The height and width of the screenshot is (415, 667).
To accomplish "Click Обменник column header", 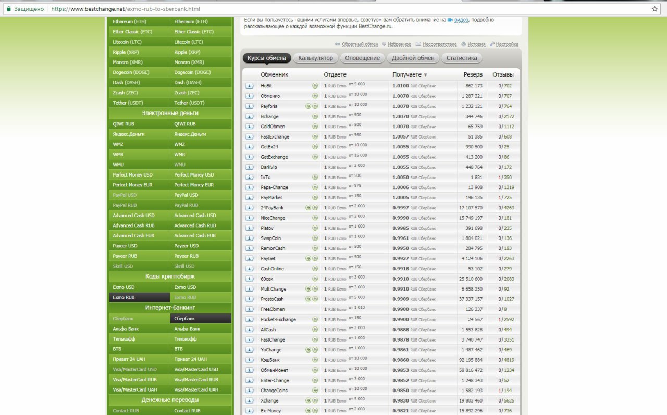I will coord(274,75).
